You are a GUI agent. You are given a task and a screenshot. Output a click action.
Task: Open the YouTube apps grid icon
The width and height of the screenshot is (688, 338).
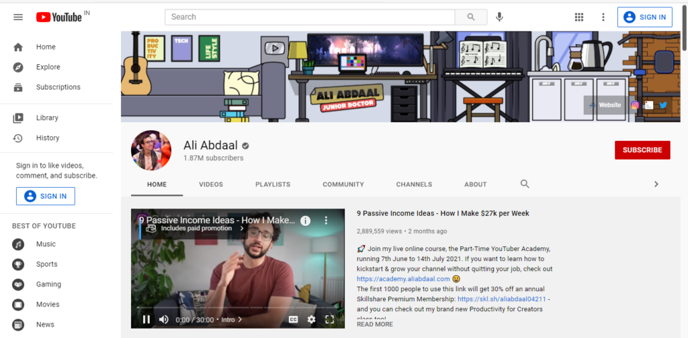pos(579,17)
